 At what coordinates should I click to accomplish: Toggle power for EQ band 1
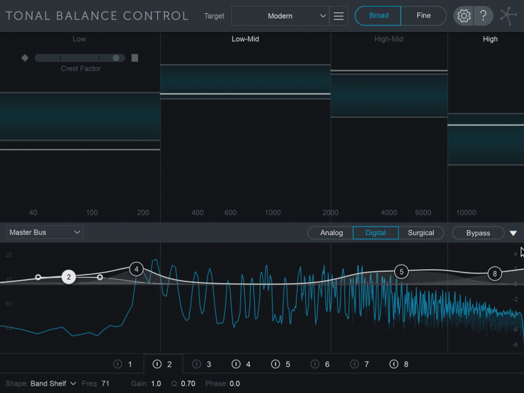(x=118, y=364)
